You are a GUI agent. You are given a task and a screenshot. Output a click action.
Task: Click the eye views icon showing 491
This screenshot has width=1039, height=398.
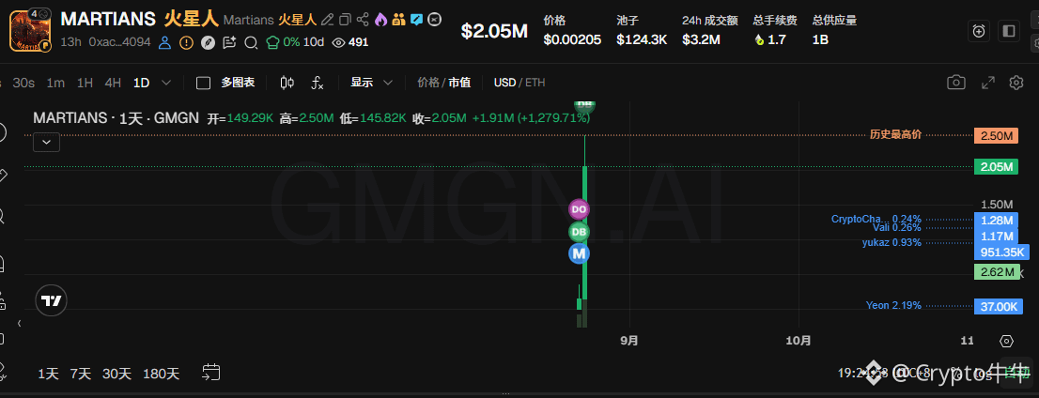pos(338,42)
